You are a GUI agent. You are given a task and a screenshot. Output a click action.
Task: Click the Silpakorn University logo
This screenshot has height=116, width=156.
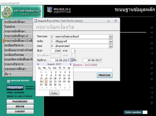click(x=7, y=12)
